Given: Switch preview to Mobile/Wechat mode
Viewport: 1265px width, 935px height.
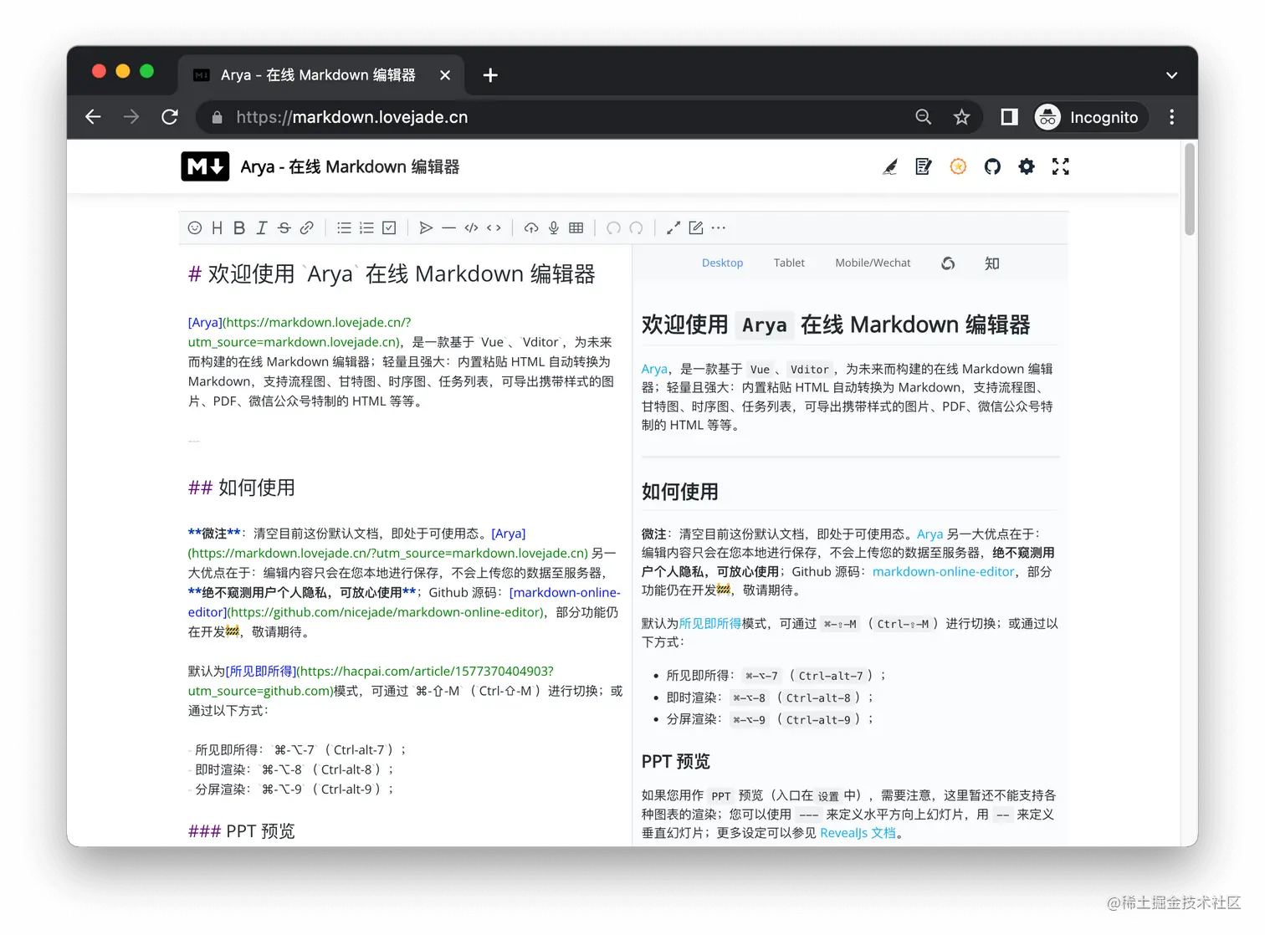Looking at the screenshot, I should coord(872,262).
